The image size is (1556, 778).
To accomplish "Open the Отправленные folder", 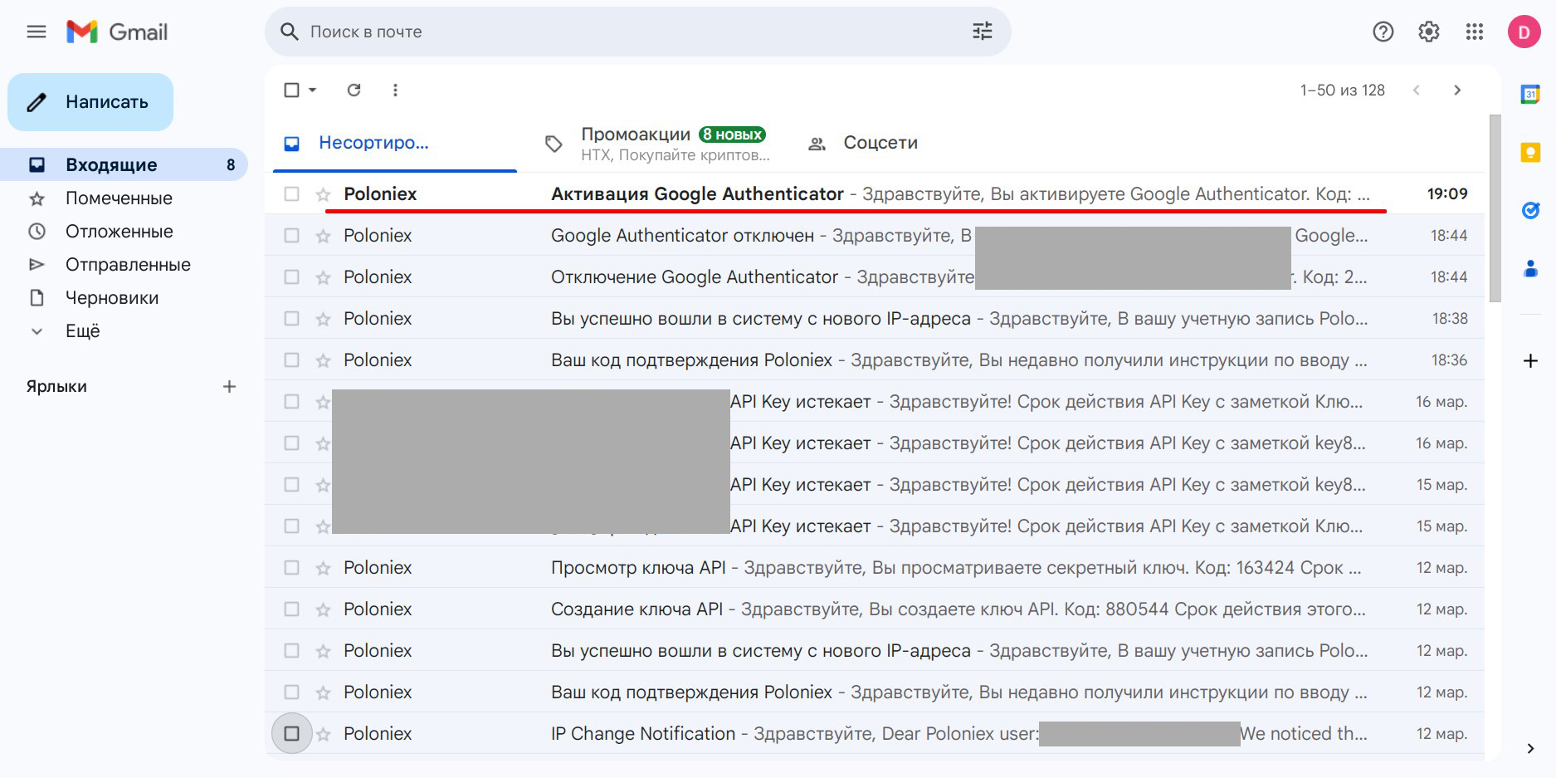I will tap(124, 264).
